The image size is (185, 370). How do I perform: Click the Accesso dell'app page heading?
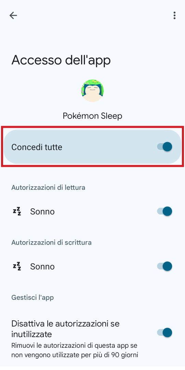pyautogui.click(x=61, y=60)
